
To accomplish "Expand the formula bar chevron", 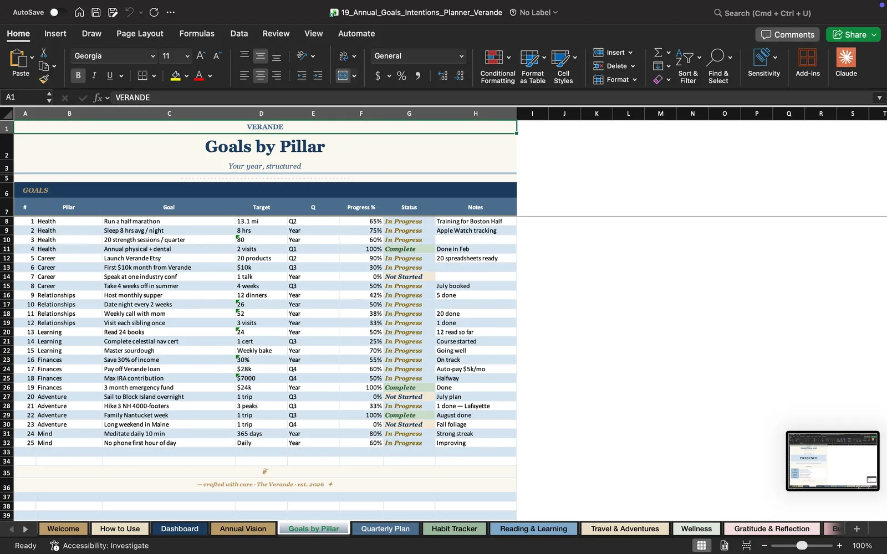I will 879,98.
